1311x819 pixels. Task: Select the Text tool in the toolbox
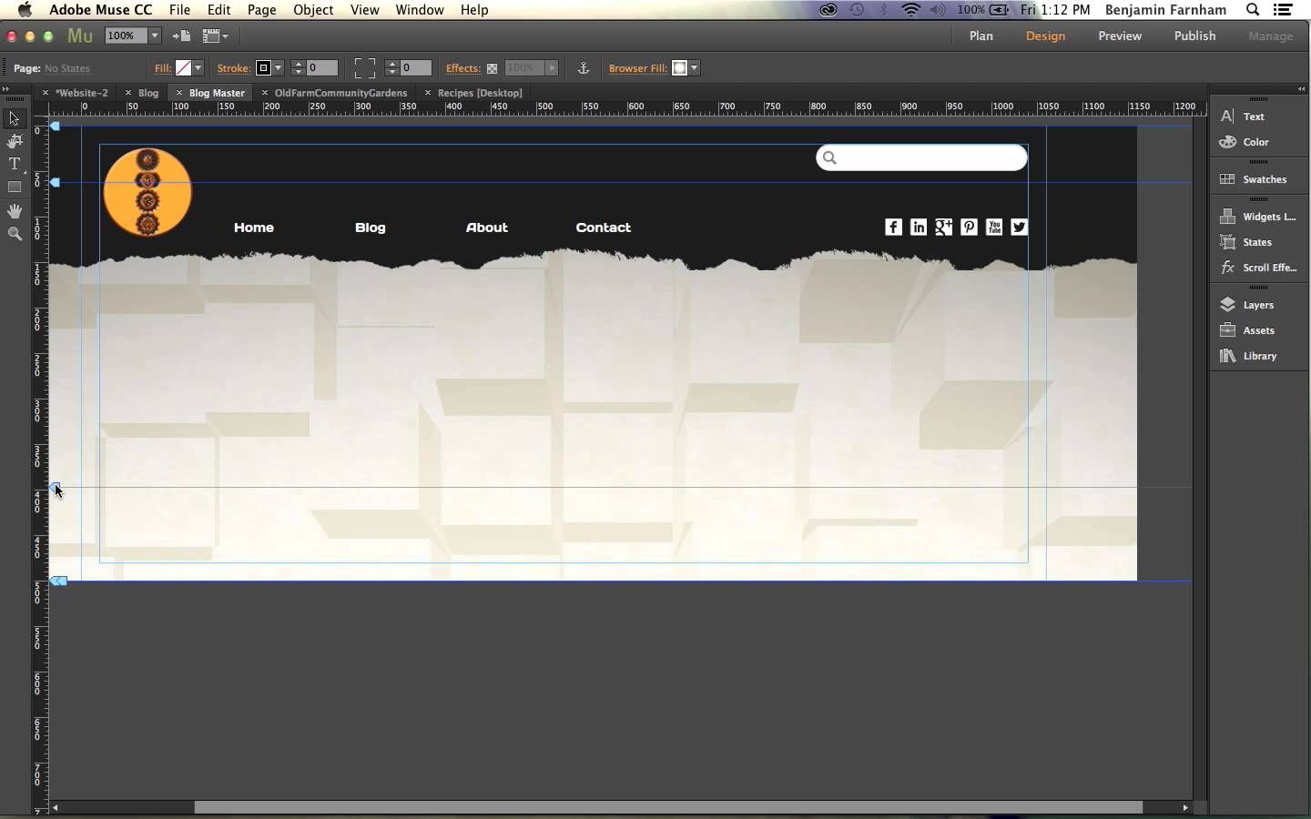click(15, 165)
